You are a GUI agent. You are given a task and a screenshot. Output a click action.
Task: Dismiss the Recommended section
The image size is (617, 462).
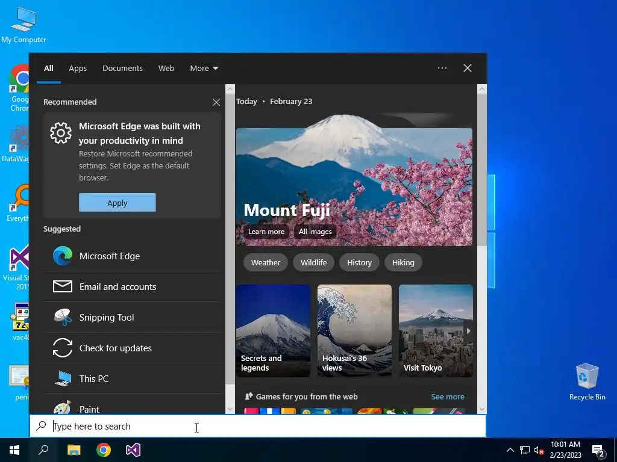point(216,102)
